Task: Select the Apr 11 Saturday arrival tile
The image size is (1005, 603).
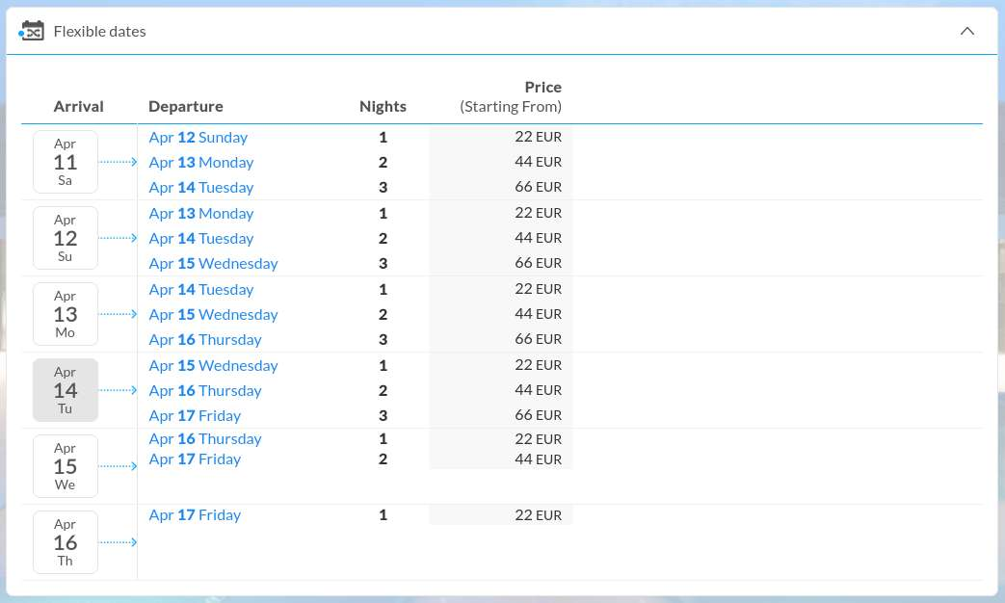Action: (66, 162)
